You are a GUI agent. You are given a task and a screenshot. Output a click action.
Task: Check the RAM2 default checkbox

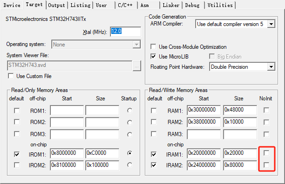point(154,122)
